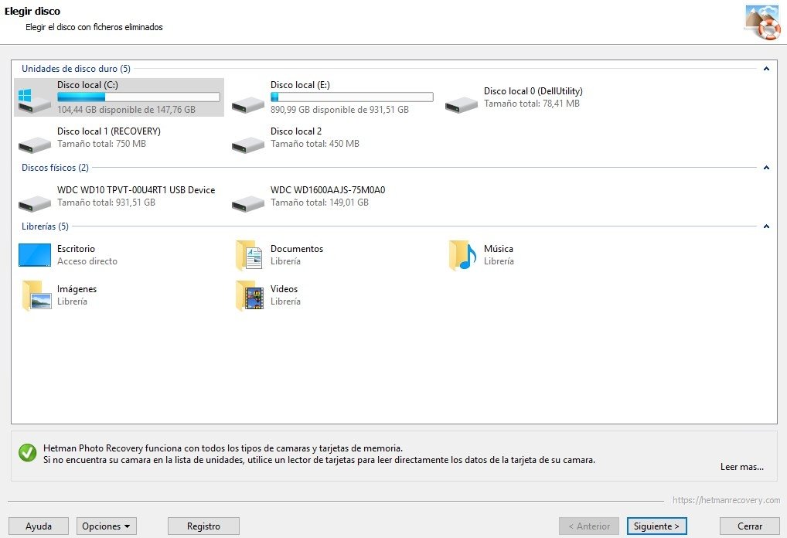Click the 'Acceso directo' text under Escritorio
The image size is (787, 538).
pyautogui.click(x=87, y=261)
